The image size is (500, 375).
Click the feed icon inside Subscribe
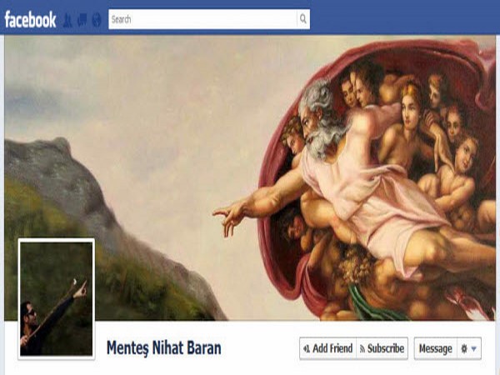[x=362, y=349]
